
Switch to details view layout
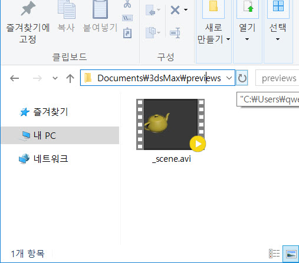pos(274,254)
